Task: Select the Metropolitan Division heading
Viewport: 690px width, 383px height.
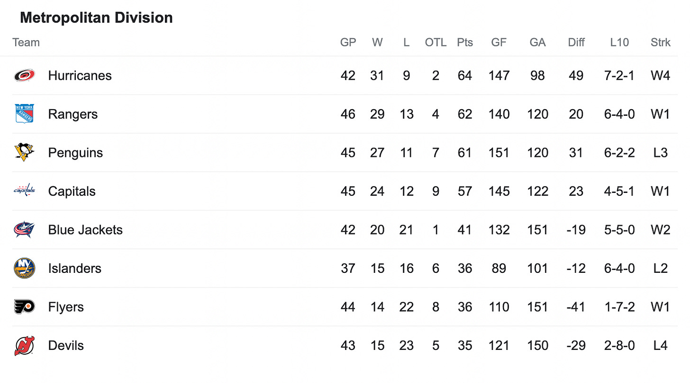Action: click(96, 18)
